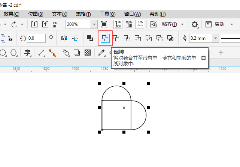This screenshot has width=240, height=167.
Task: Click the Redo arrow icon
Action: 15,24
